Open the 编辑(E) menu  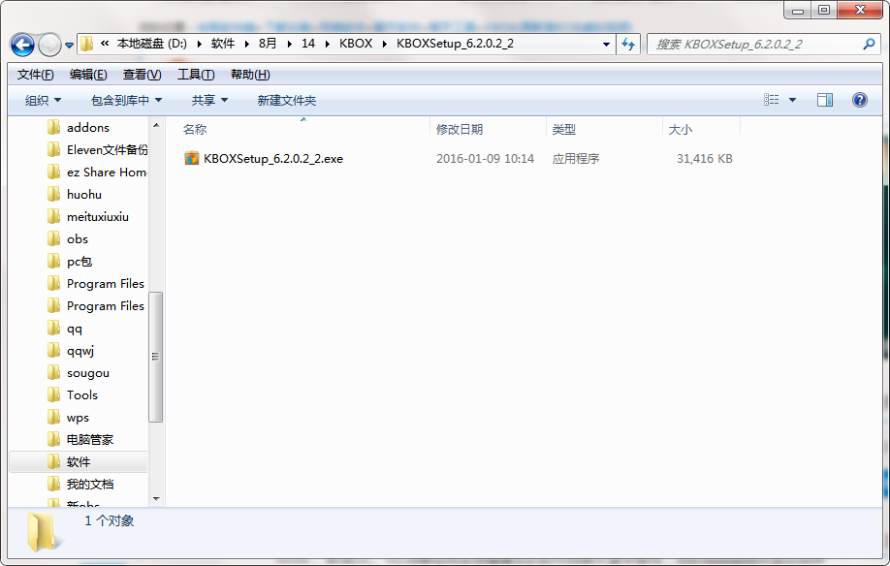pos(88,75)
